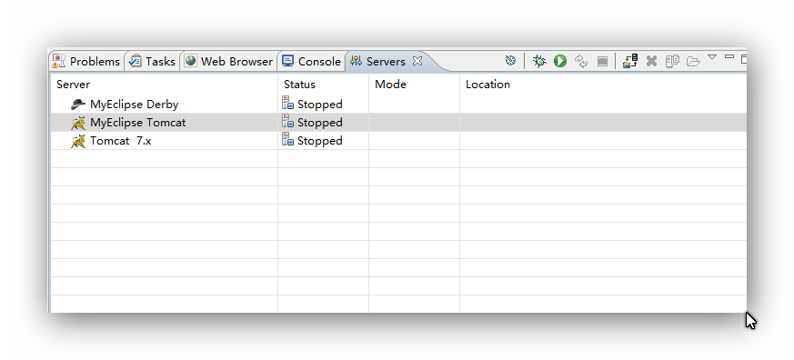Select the MyEclipse Derby server row

tap(398, 105)
